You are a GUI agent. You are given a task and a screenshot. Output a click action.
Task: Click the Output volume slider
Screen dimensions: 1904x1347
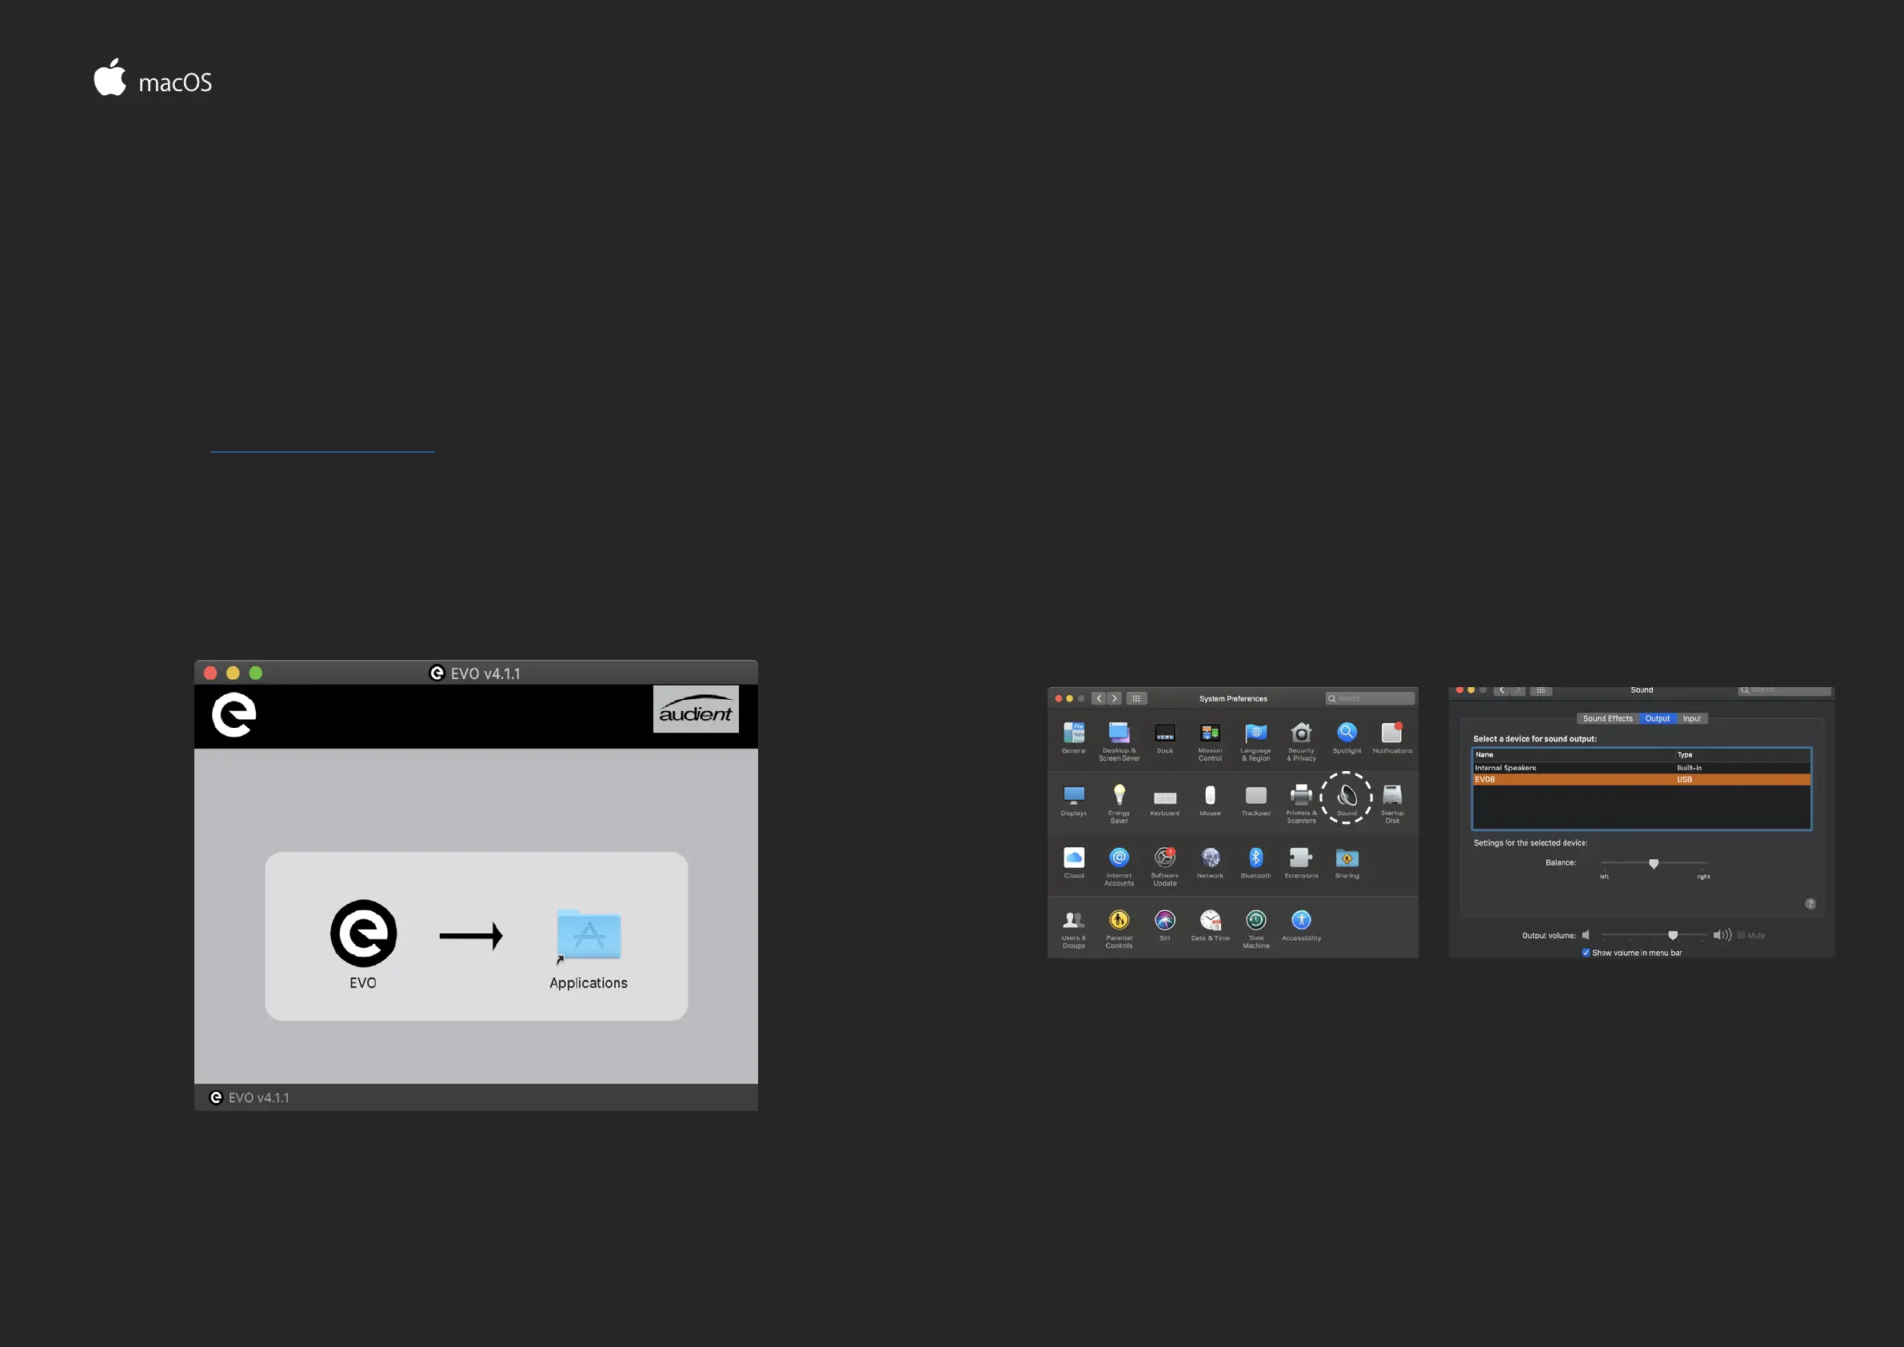(x=1672, y=936)
